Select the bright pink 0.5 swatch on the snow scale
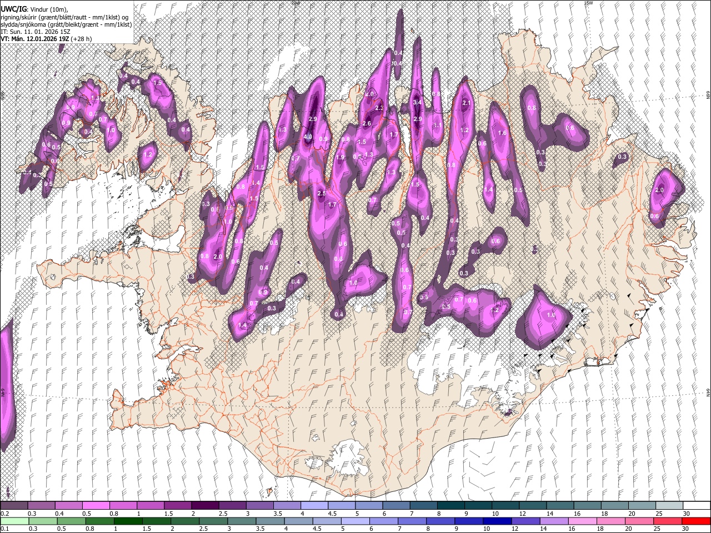 (95, 505)
